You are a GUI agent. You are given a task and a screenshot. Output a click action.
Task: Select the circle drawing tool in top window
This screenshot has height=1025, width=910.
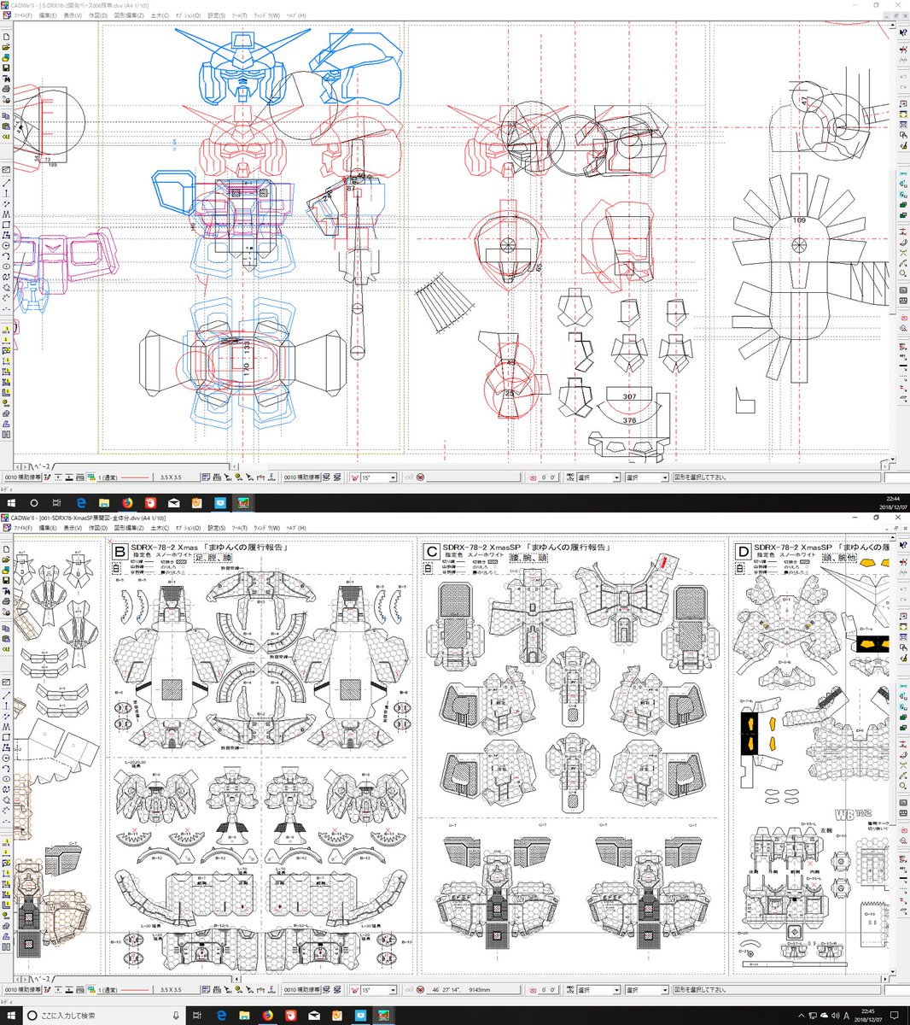pos(6,245)
